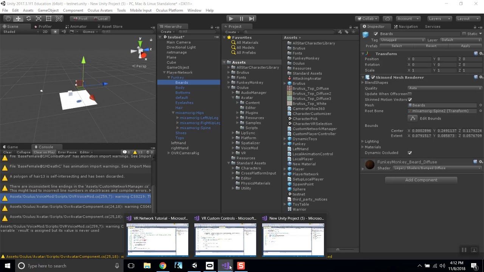Open Transform component help icon

pos(476,54)
